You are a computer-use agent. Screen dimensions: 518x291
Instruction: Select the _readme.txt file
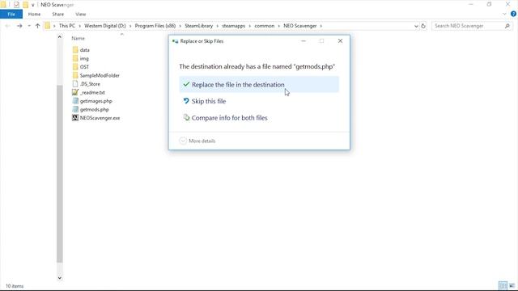pyautogui.click(x=92, y=92)
